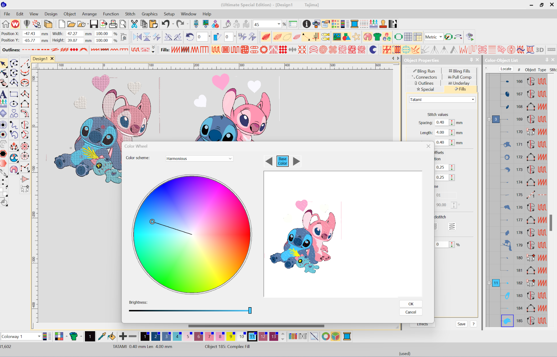Toggle auto-hide pin on Object Properties panel
Screen dimensions: 557x357
coord(471,60)
